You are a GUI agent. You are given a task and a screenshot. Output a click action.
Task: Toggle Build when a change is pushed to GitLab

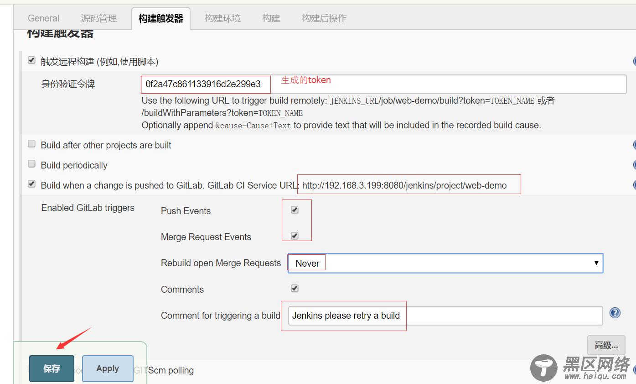31,184
